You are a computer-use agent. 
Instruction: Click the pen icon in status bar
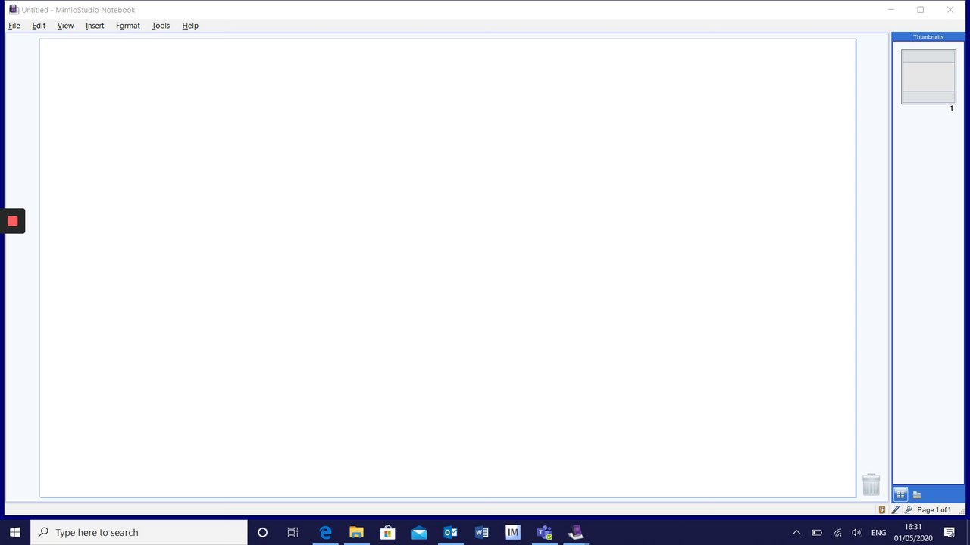895,510
